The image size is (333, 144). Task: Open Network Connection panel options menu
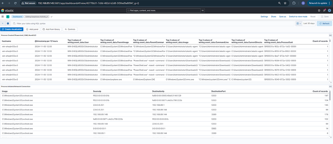(330, 87)
